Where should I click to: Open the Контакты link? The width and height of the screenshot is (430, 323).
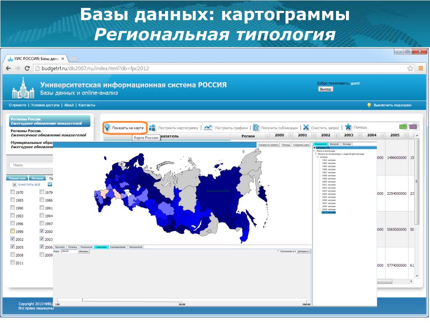point(87,105)
